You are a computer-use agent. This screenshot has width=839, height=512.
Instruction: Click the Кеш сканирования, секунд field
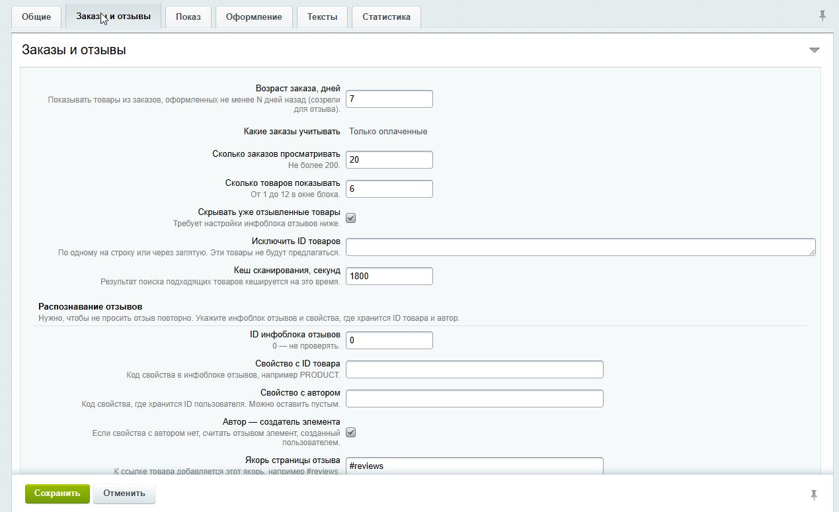coord(389,276)
